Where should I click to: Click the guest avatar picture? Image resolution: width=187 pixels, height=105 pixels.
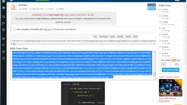point(14,7)
